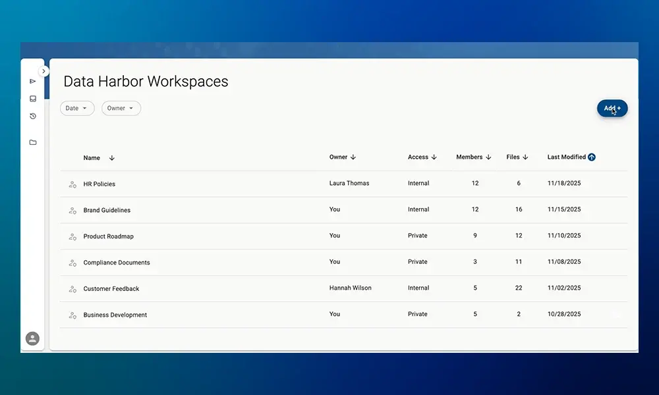Sort by the Owner column arrow
Screen dimensions: 659x395
(x=353, y=157)
